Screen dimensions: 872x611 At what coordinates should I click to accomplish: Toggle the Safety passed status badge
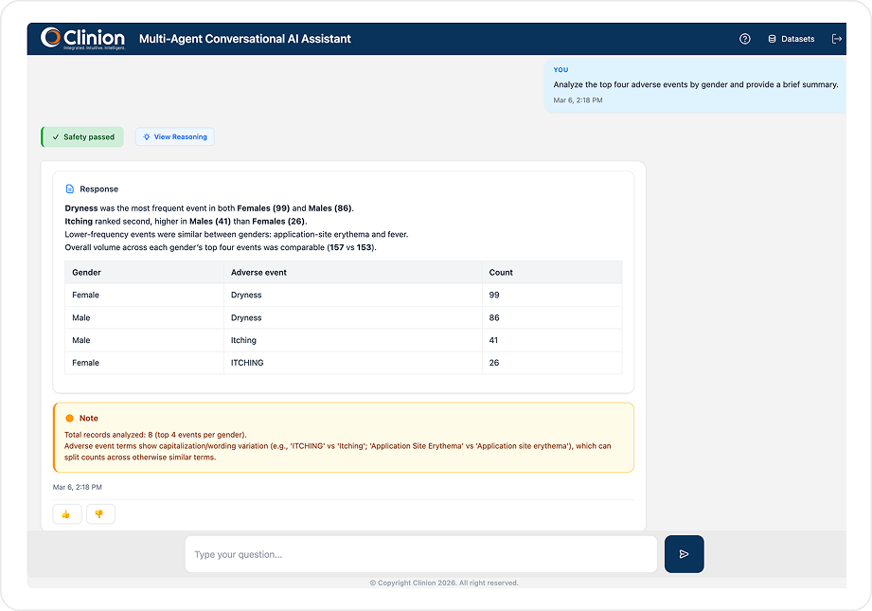click(x=82, y=136)
